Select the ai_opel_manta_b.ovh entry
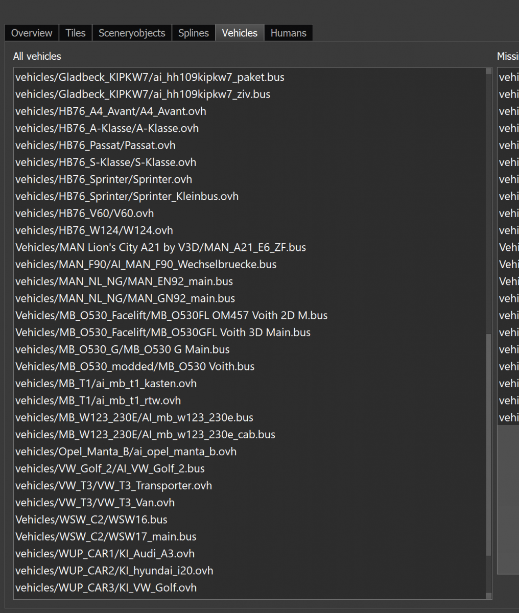This screenshot has width=519, height=613. pyautogui.click(x=126, y=452)
